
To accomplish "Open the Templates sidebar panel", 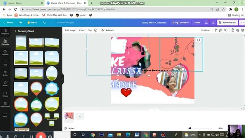I will pyautogui.click(x=5, y=32).
